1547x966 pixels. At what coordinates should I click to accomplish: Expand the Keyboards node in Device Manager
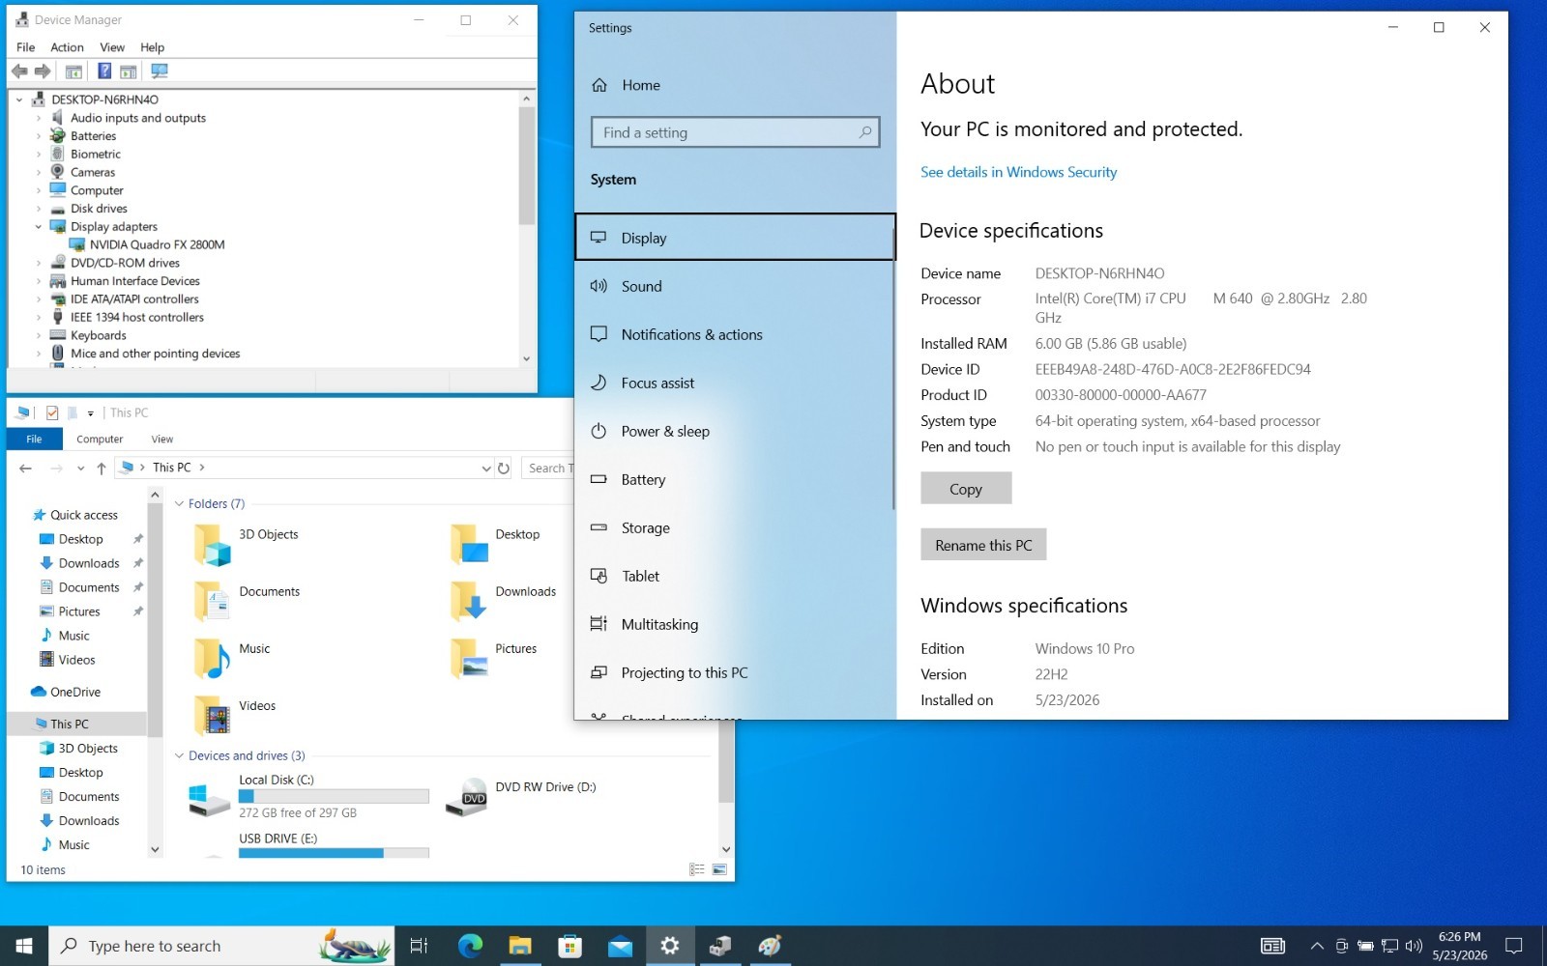[39, 335]
